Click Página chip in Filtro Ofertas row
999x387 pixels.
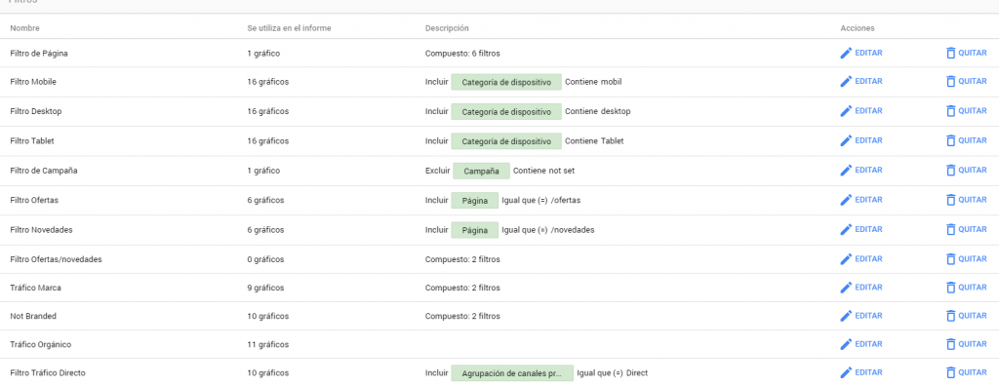click(x=475, y=201)
